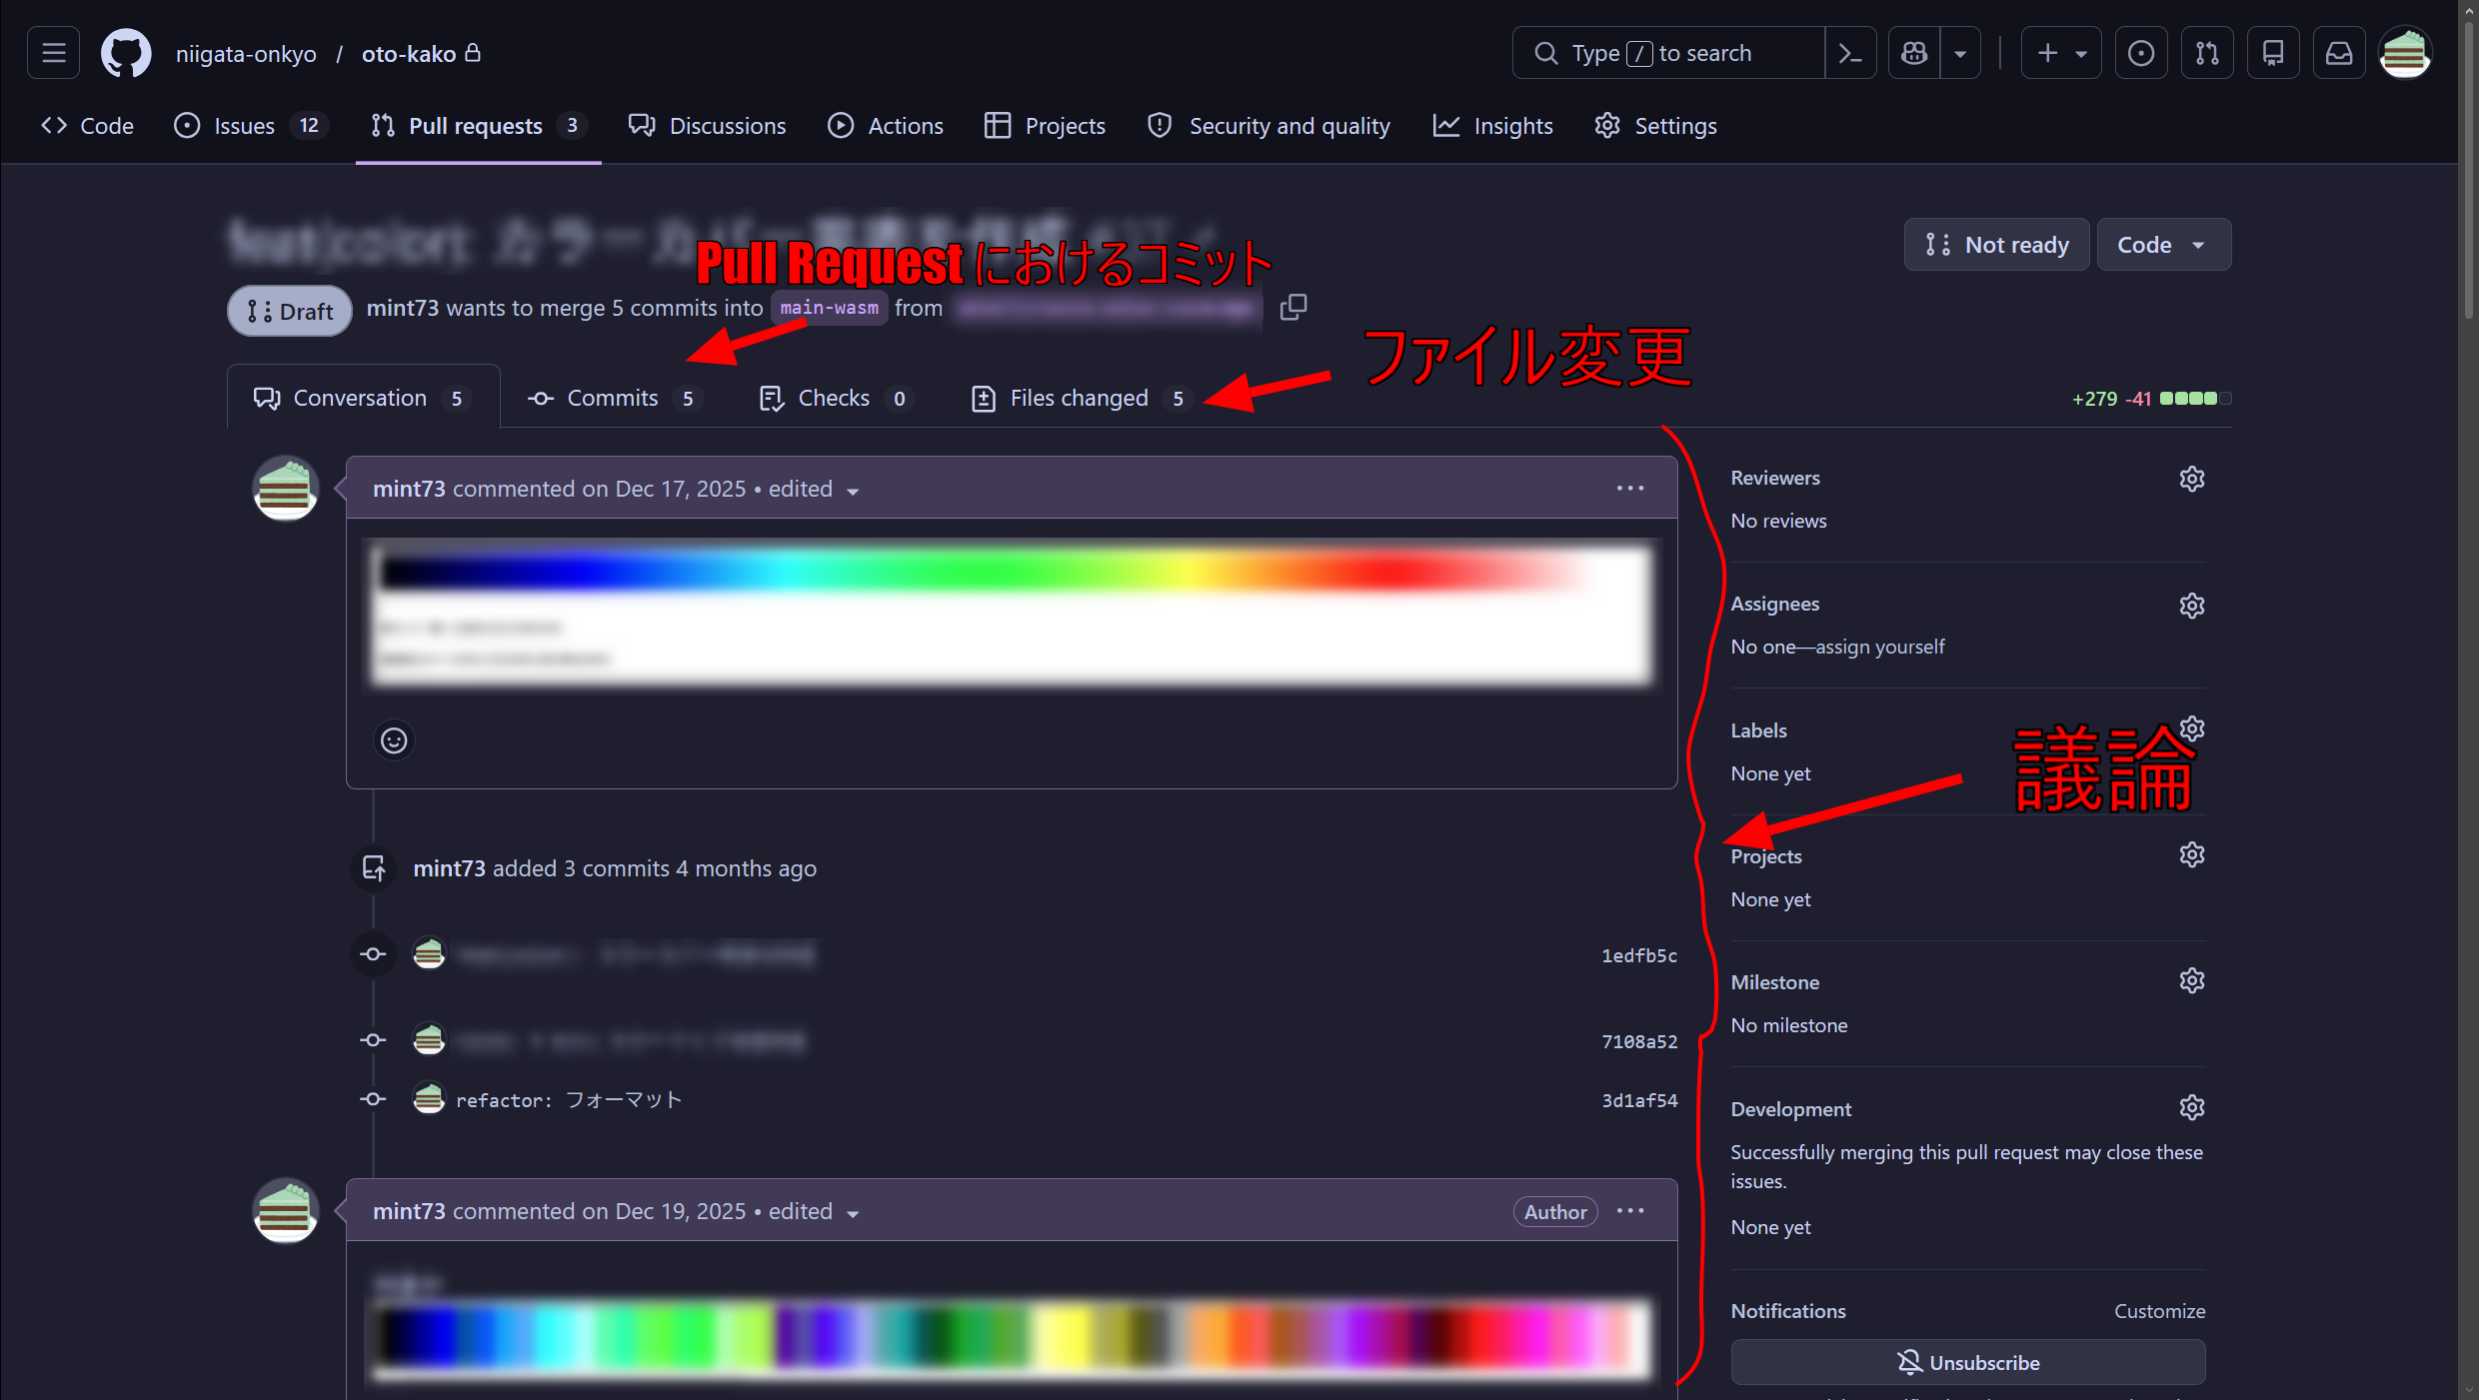Open the Pull requests tab
This screenshot has height=1400, width=2479.
tap(478, 126)
